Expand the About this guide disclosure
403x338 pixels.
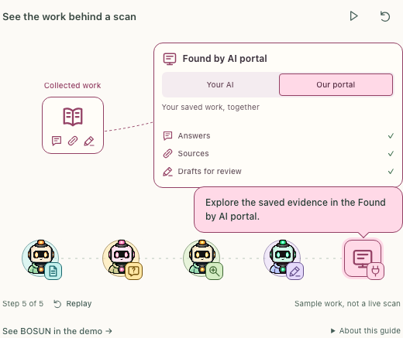pos(366,330)
